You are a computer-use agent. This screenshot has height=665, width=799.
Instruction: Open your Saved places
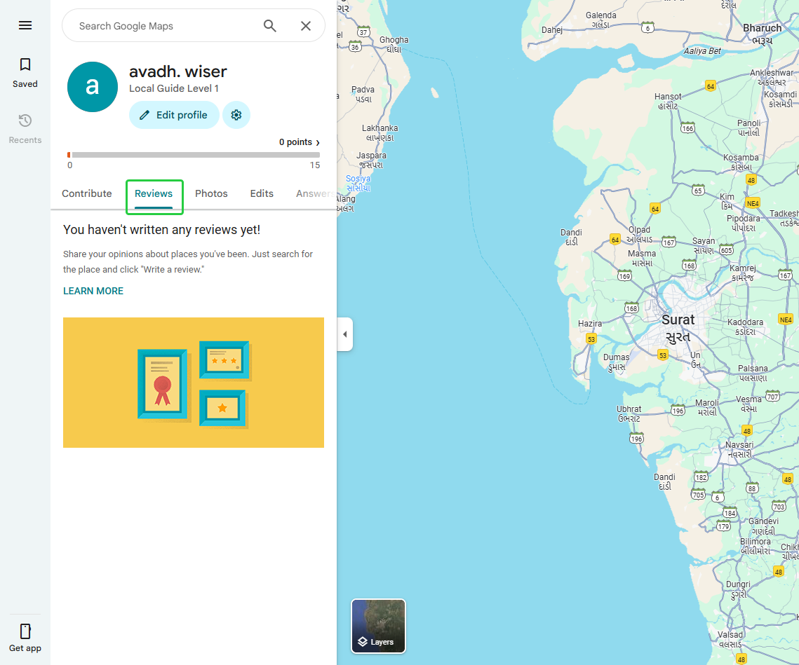pyautogui.click(x=25, y=72)
